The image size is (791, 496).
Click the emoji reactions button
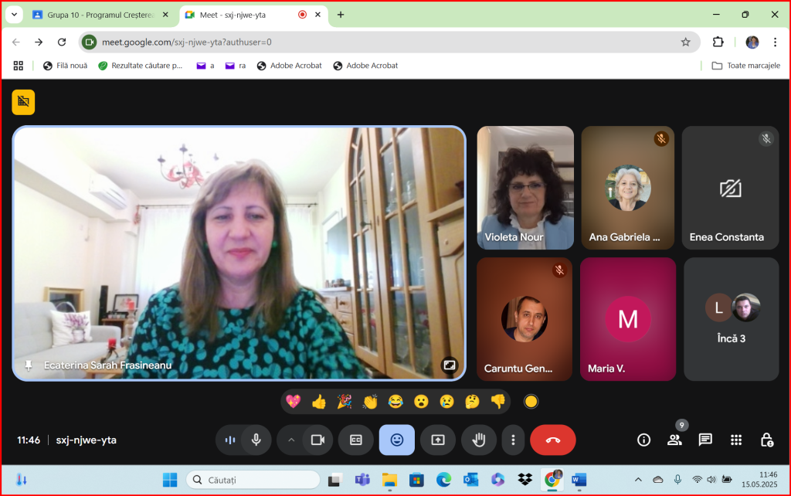click(x=396, y=440)
